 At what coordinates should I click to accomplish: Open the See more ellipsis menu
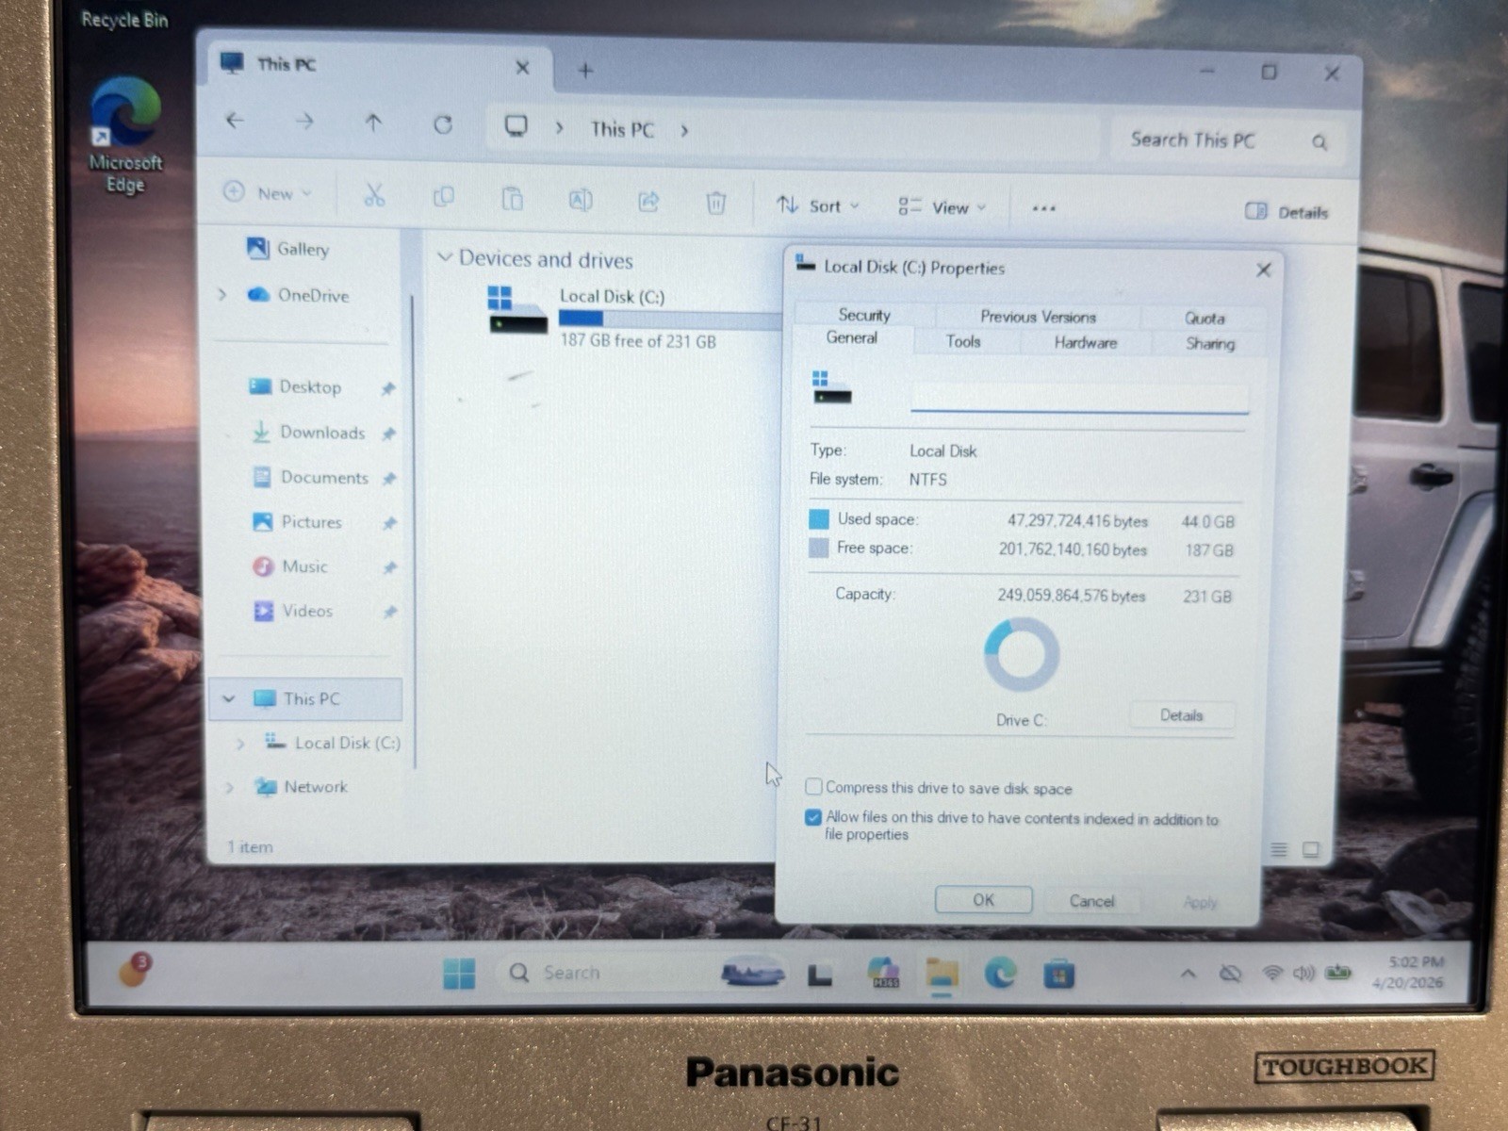point(1043,208)
